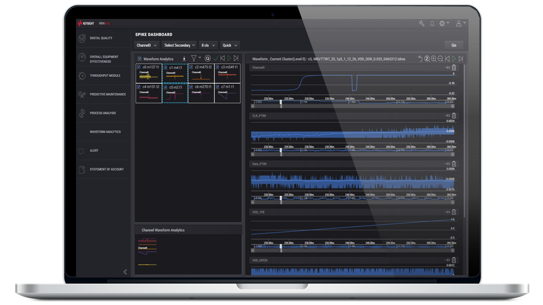Click the circled Q icon
The image size is (543, 305).
207,58
